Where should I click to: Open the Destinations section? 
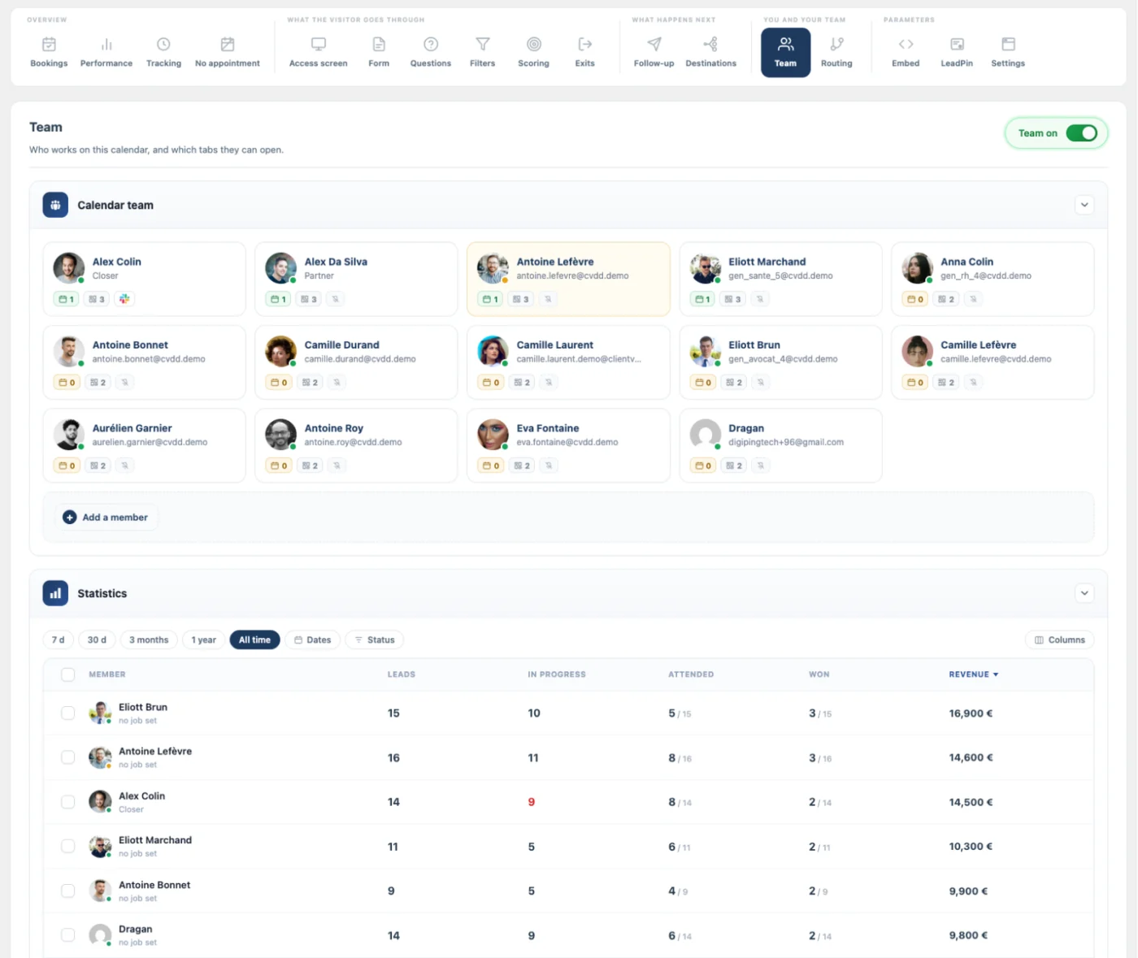click(711, 52)
